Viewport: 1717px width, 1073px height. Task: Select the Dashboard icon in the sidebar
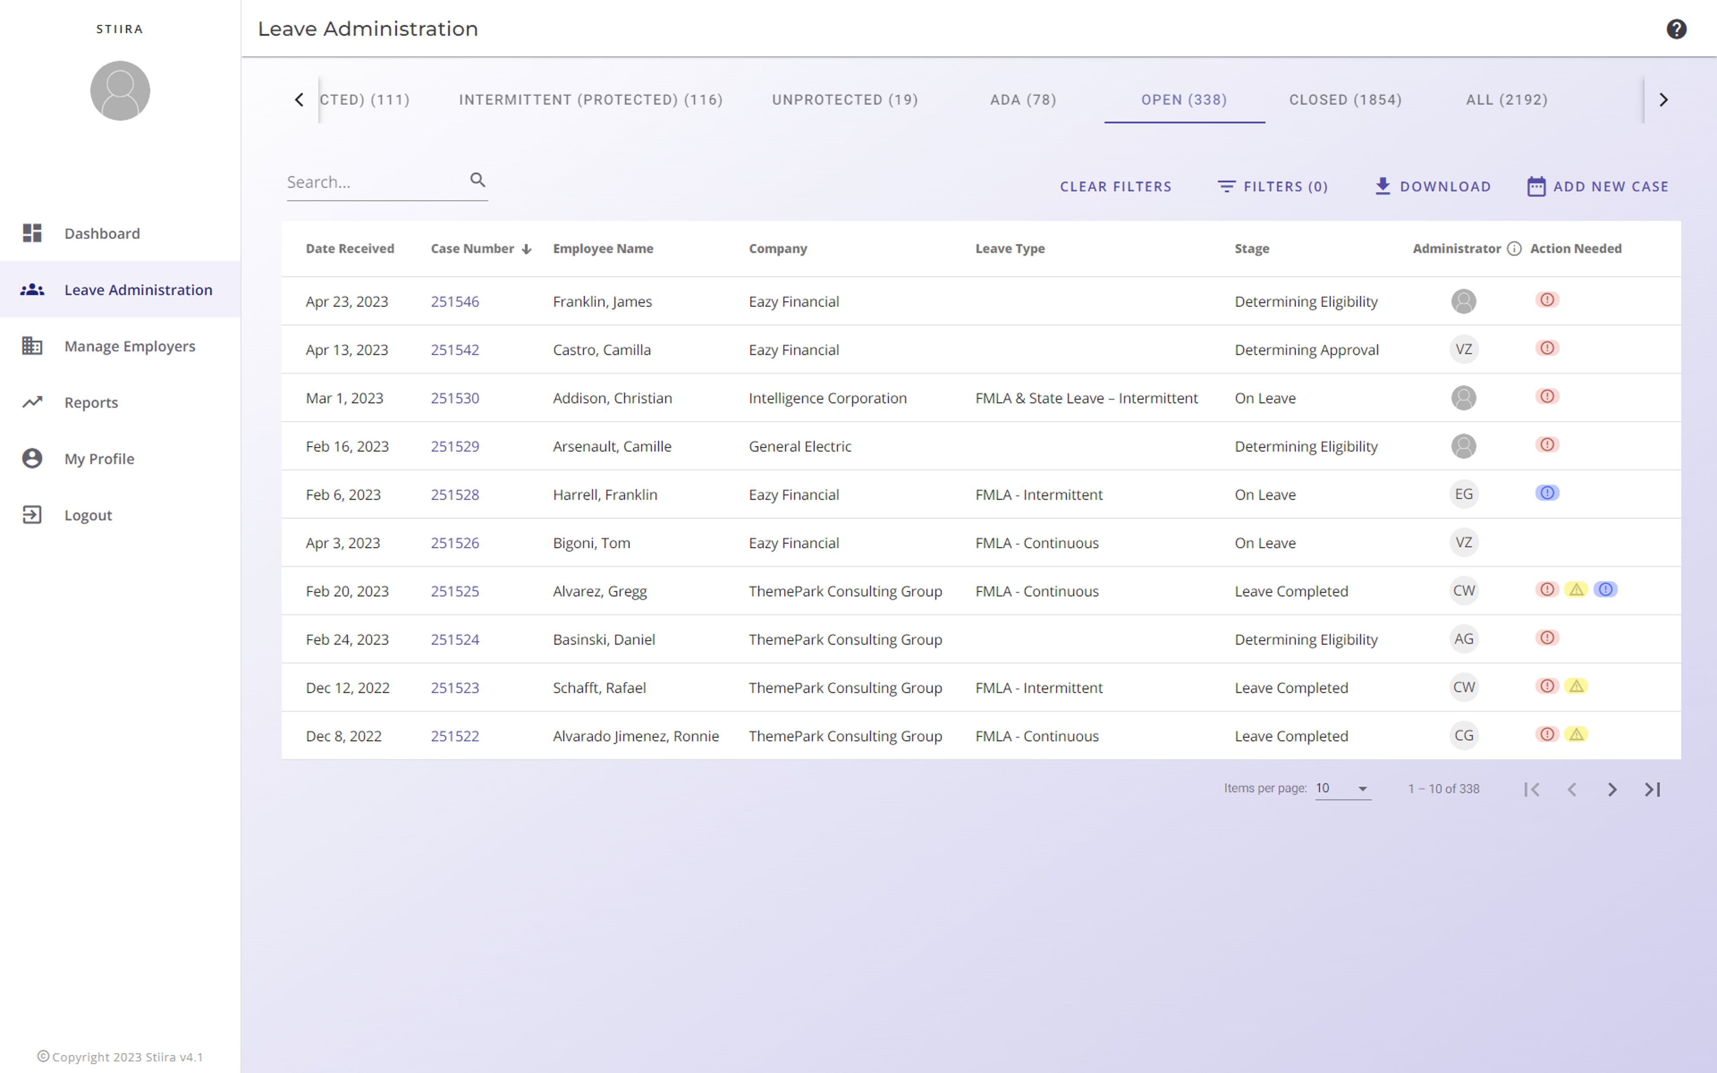(x=32, y=233)
